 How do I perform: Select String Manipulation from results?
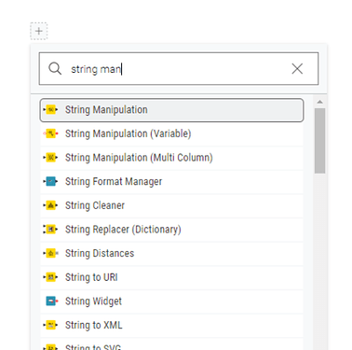(171, 110)
